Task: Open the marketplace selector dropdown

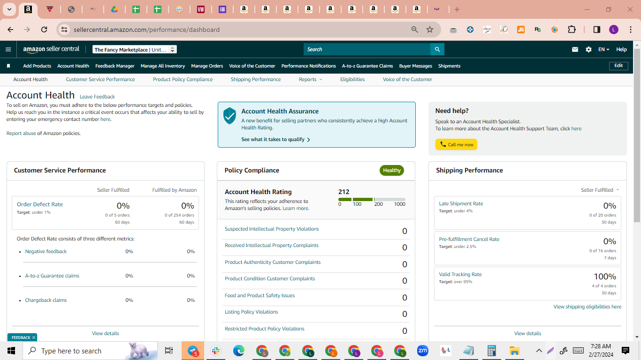Action: coord(135,49)
